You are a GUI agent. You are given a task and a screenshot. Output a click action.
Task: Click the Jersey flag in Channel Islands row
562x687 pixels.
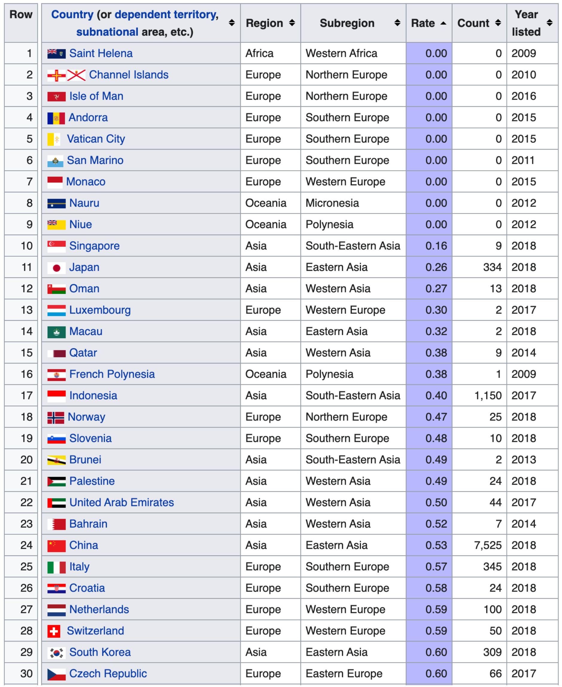(x=76, y=75)
